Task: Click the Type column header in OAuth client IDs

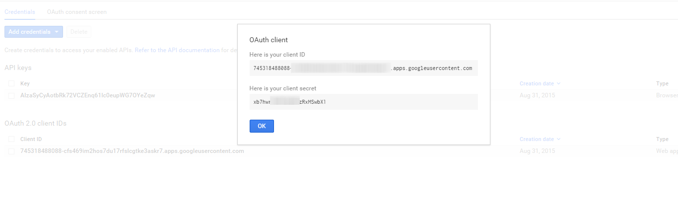Action: coord(662,140)
